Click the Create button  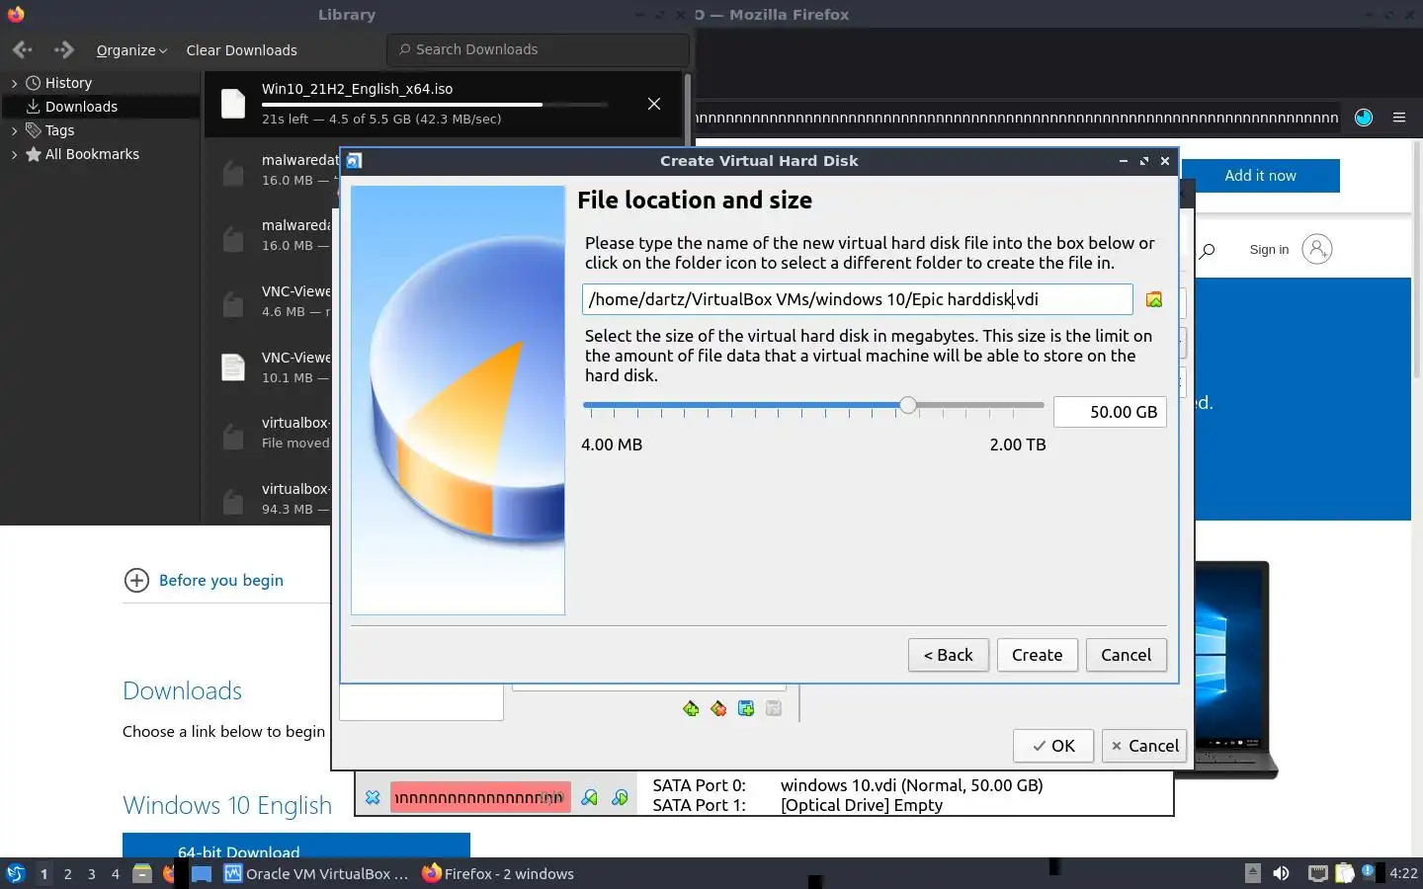tap(1038, 655)
